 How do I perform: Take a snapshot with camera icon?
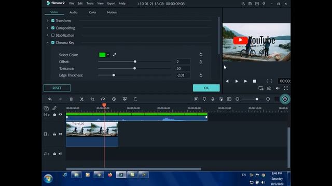[x=269, y=88]
